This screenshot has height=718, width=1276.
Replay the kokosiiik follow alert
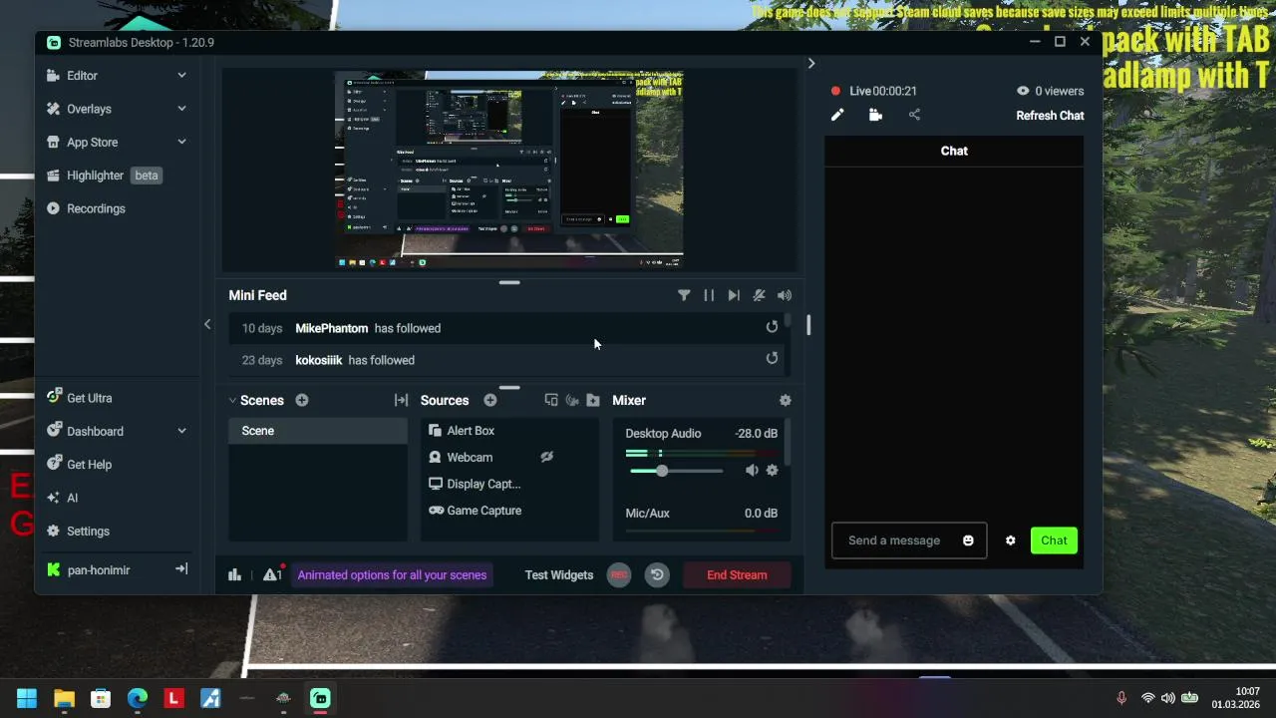tap(772, 359)
